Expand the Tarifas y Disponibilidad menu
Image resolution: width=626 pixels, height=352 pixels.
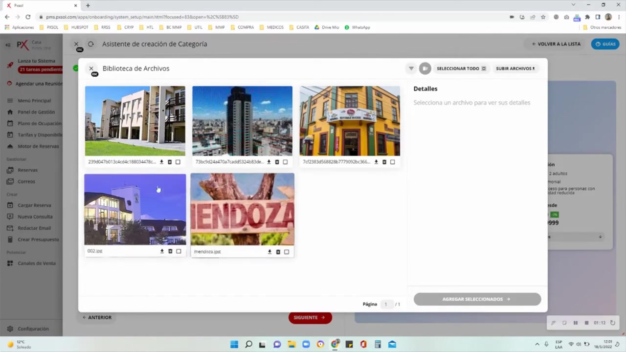tap(40, 134)
